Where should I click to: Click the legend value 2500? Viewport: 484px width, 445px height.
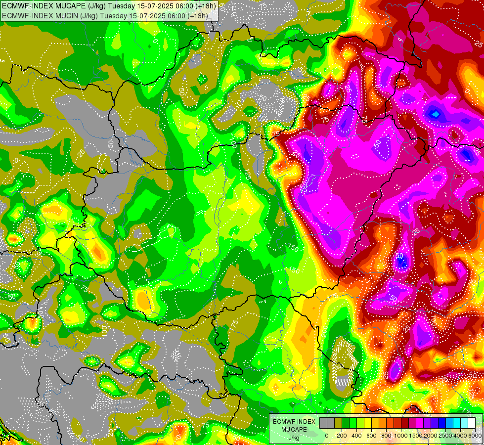(x=445, y=436)
